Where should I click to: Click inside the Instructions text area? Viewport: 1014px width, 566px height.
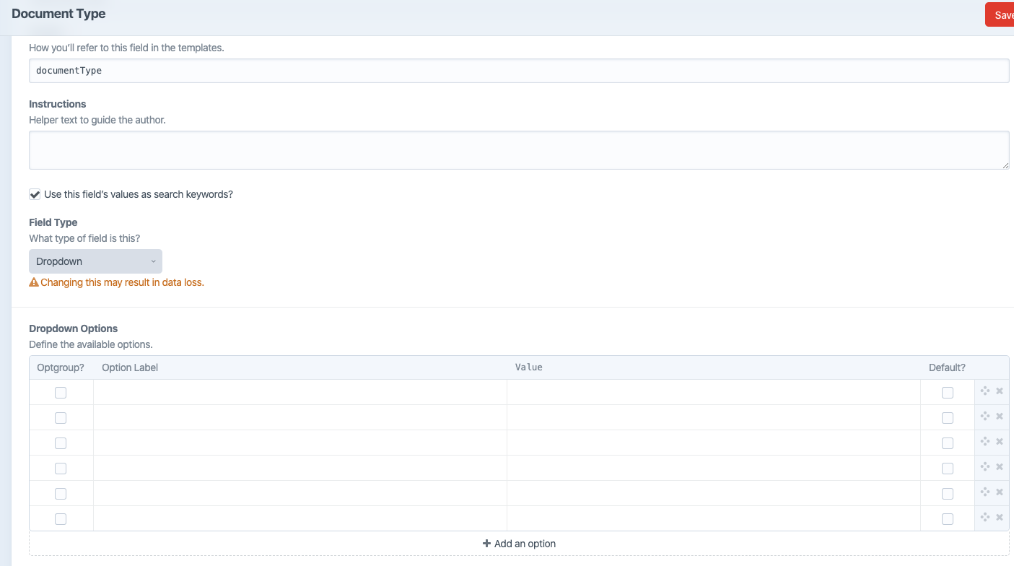coord(518,150)
